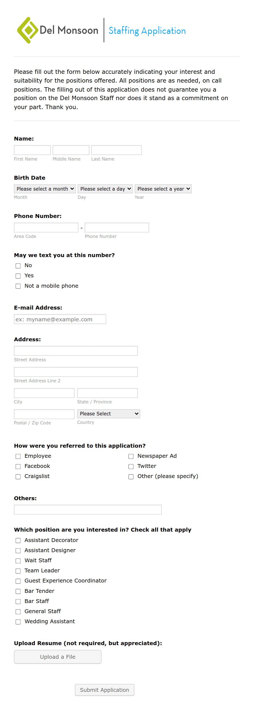Click the E-mail Address input field

coord(60,319)
